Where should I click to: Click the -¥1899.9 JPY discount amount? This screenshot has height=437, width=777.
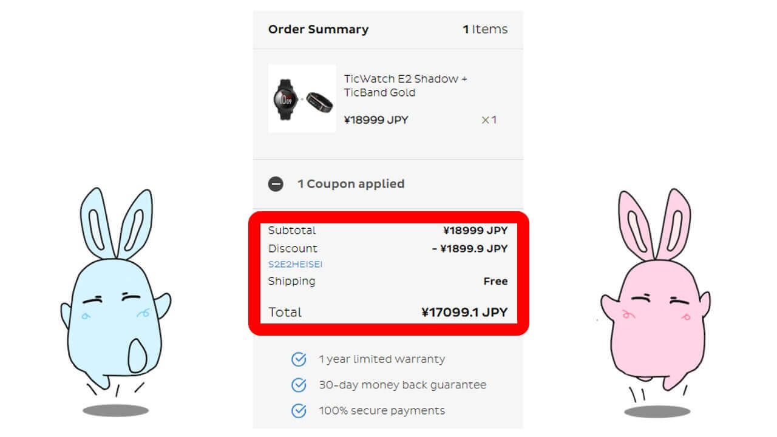click(x=469, y=248)
